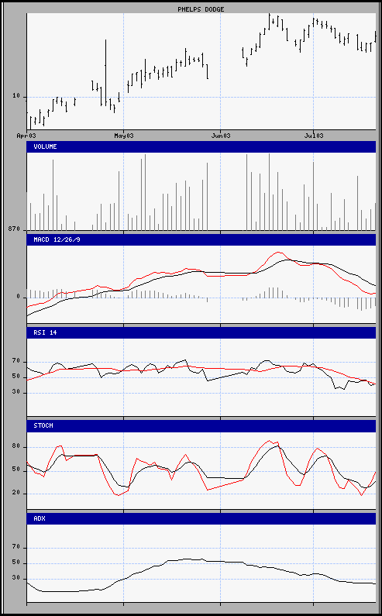Screen dimensions: 382x616
Task: Click the STOCH 80 level label
Action: (15, 446)
